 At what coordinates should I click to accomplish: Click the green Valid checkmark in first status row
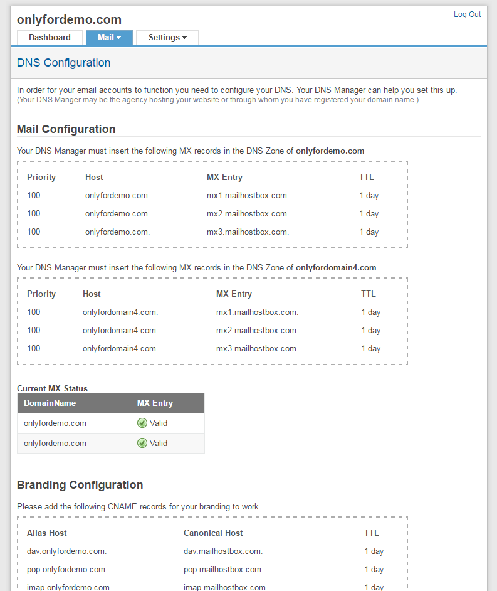142,423
